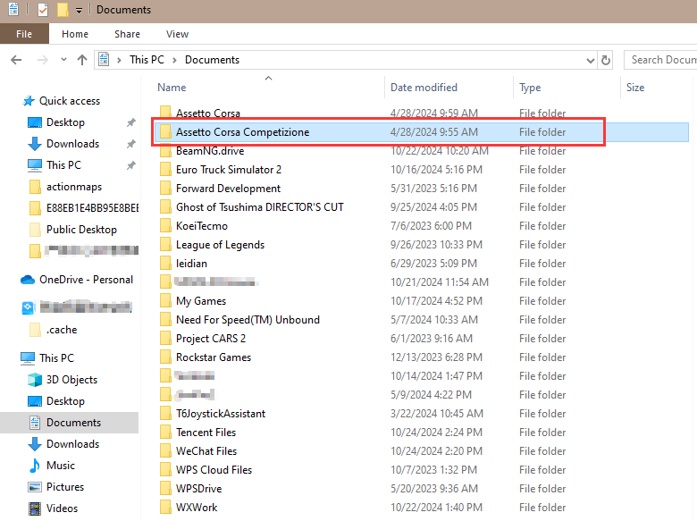
Task: Click the Search Documents field
Action: (660, 60)
